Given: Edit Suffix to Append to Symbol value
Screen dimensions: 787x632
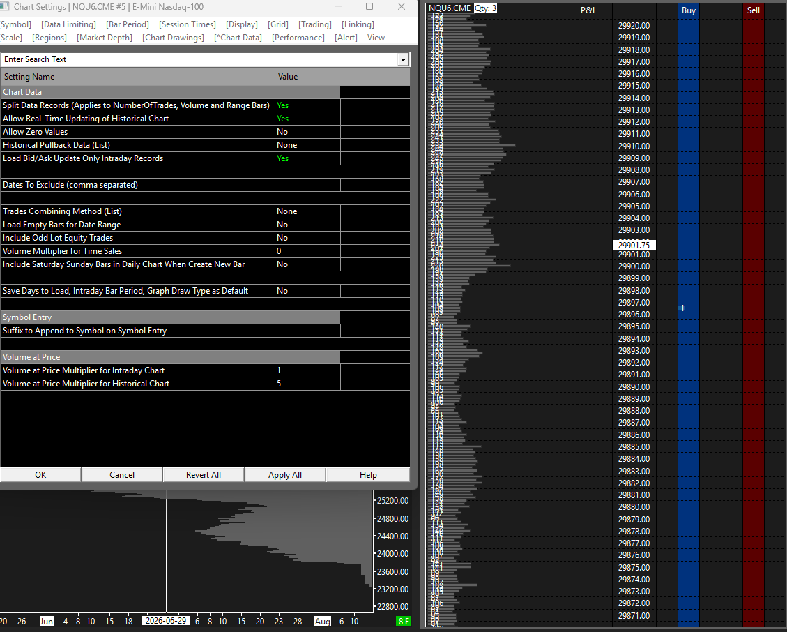Looking at the screenshot, I should [307, 331].
